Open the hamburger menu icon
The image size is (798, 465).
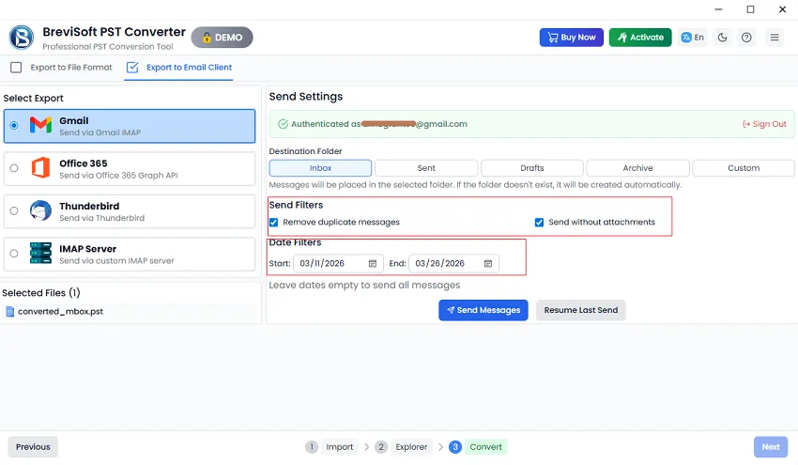point(775,38)
